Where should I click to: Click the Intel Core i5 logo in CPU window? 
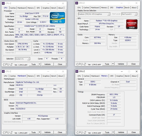coord(57,18)
